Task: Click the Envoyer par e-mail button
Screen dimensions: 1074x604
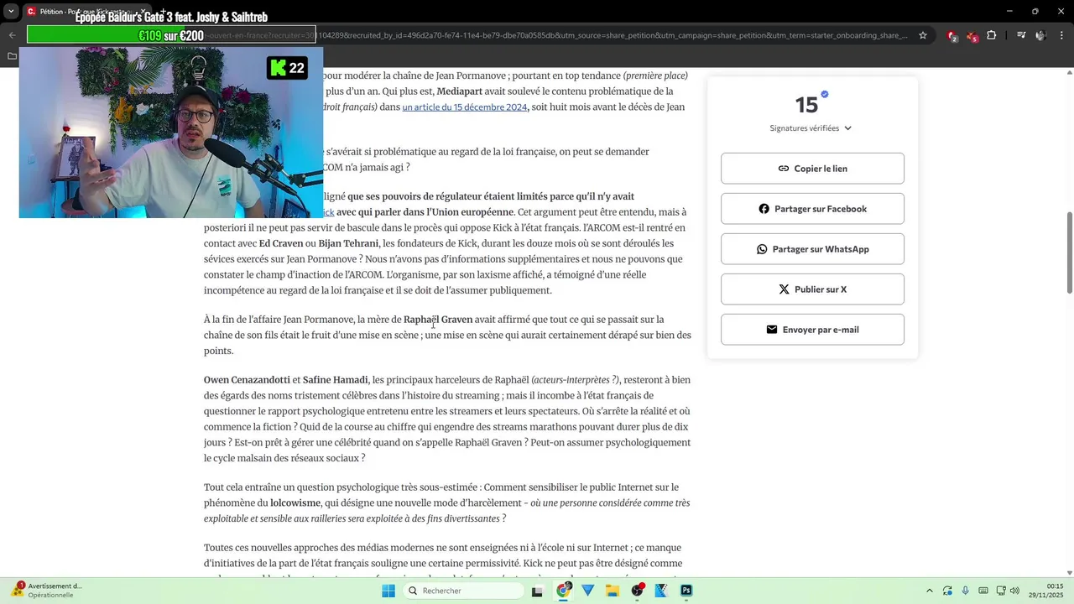Action: tap(812, 330)
